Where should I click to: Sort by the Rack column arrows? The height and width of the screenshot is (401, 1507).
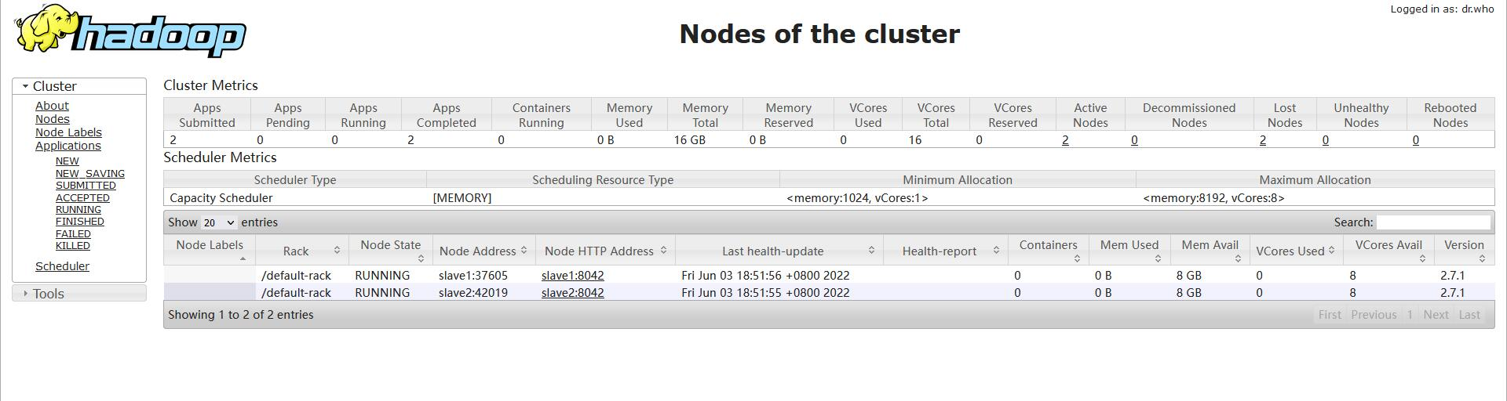(337, 251)
